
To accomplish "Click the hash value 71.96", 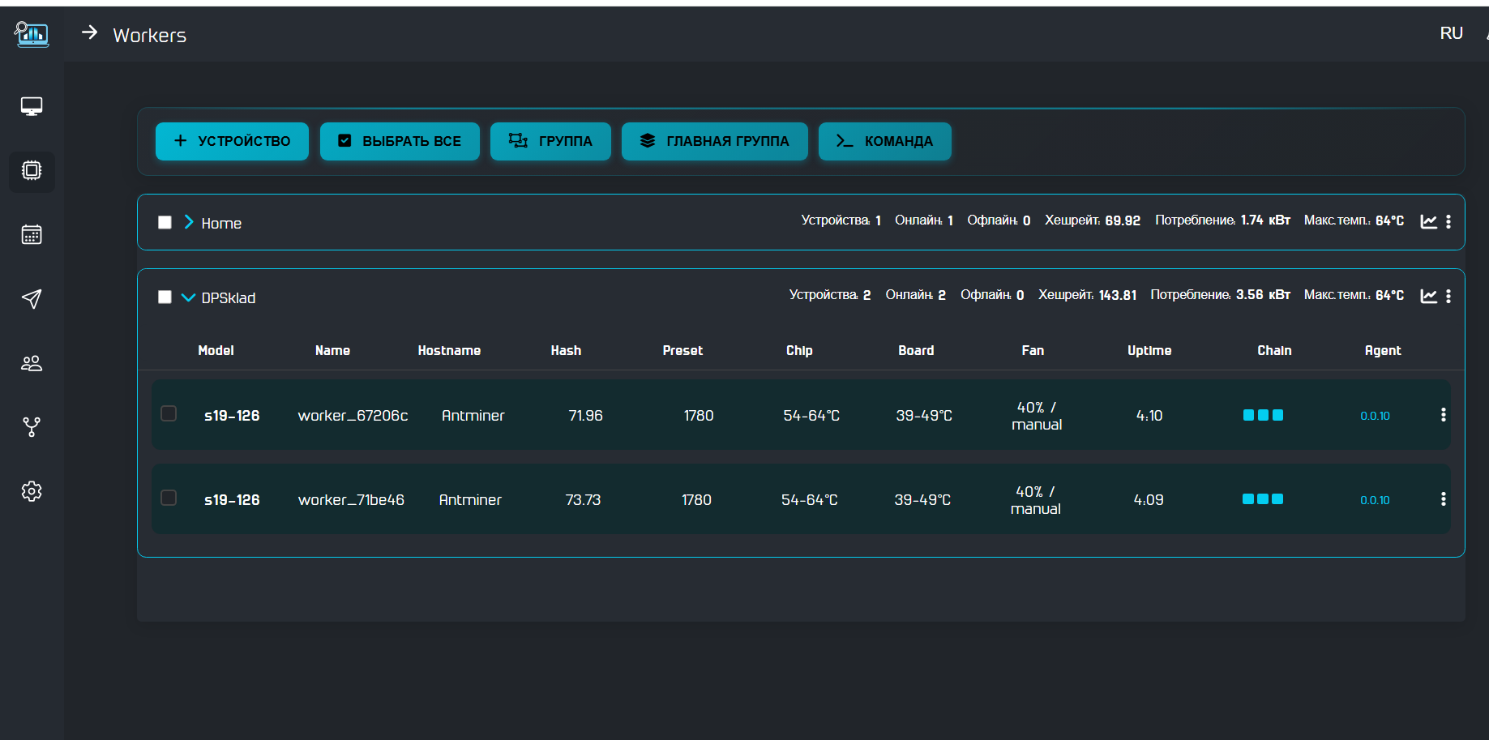I will pos(585,416).
